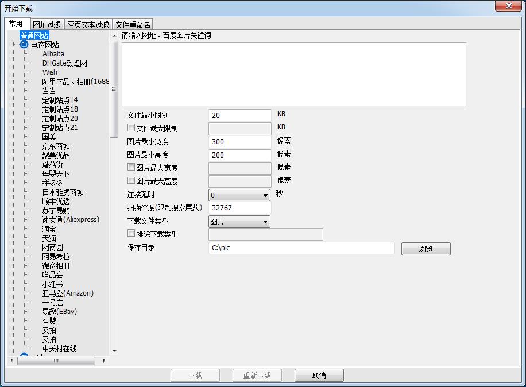The image size is (526, 387).
Task: Click the horizontal scrollbar left arrow in tree
Action: click(12, 361)
